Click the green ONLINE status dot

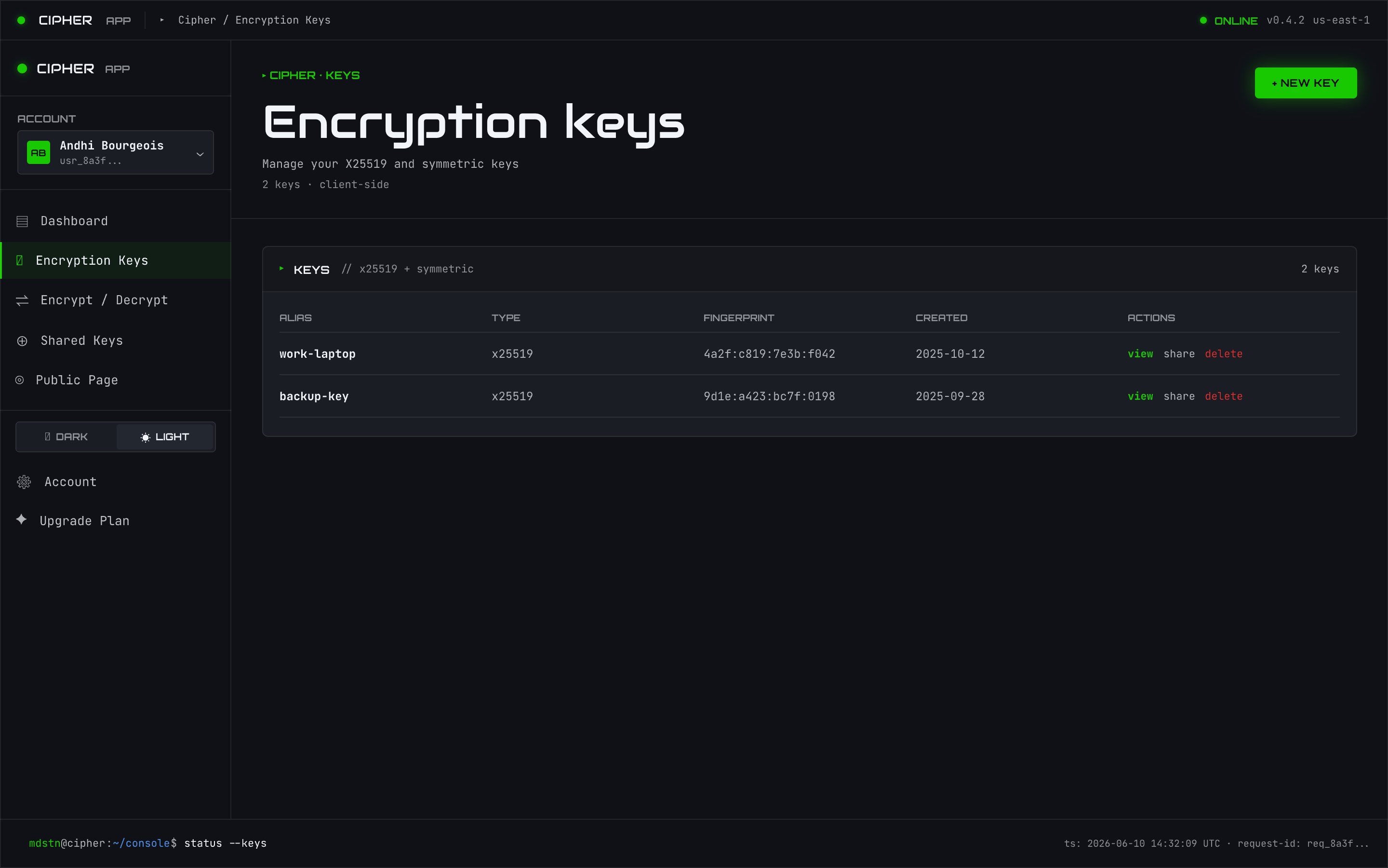pos(1203,21)
